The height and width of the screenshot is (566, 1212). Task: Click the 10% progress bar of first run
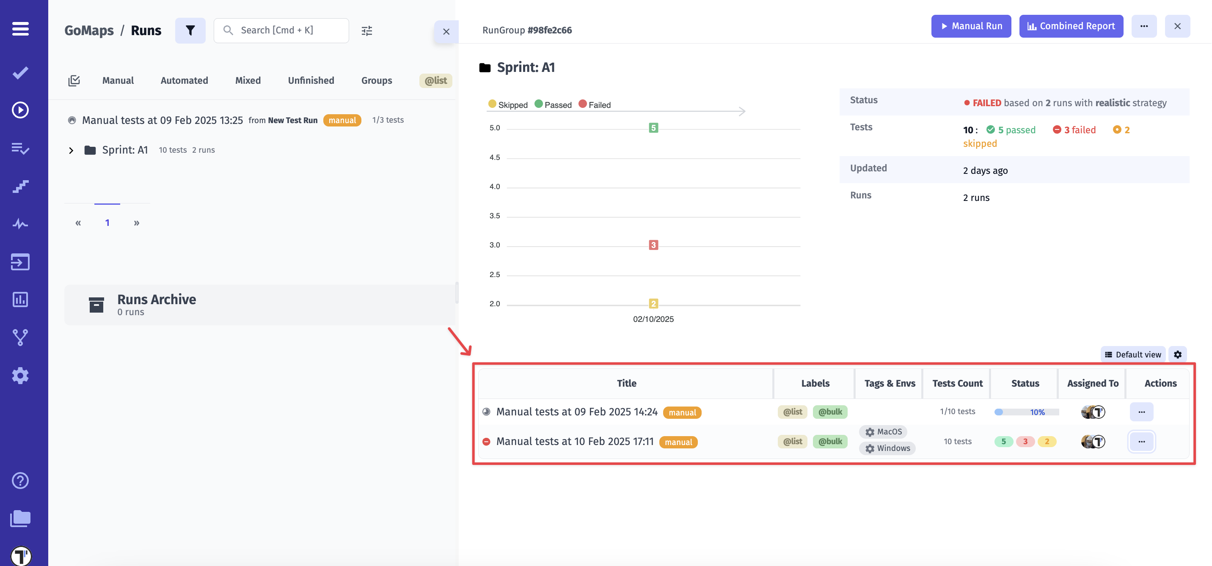point(1026,412)
